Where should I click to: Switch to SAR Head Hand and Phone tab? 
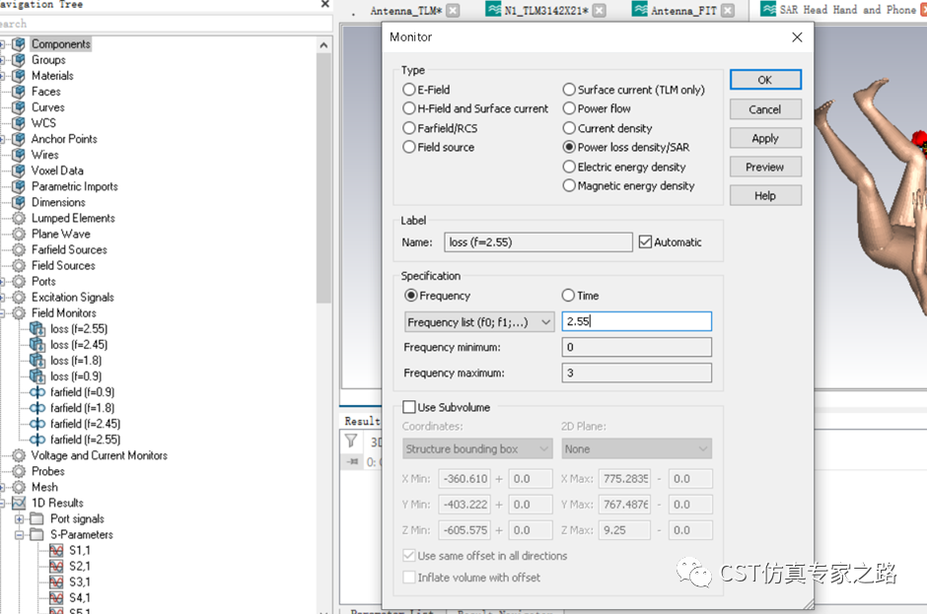point(847,10)
